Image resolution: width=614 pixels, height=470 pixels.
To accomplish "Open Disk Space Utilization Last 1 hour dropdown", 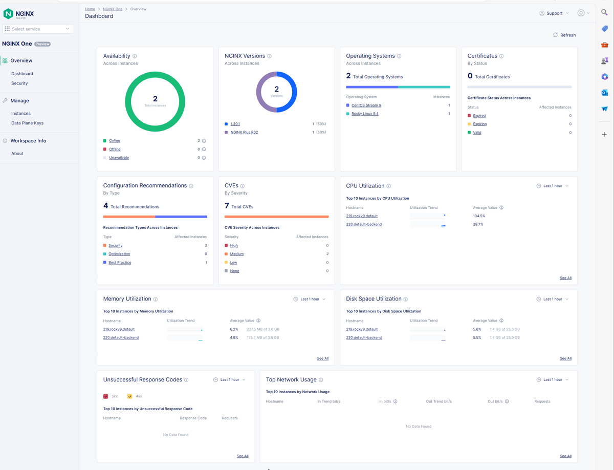I will 553,300.
